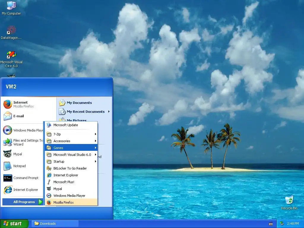Screen dimensions: 304x228
Task: Select the DataWagon desktop shortcut icon
Action: pyautogui.click(x=11, y=30)
